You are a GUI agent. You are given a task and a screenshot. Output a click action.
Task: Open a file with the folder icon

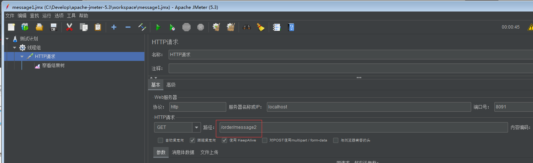39,27
